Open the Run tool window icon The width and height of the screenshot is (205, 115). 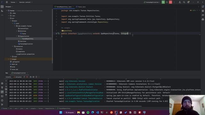pyautogui.click(x=2, y=92)
